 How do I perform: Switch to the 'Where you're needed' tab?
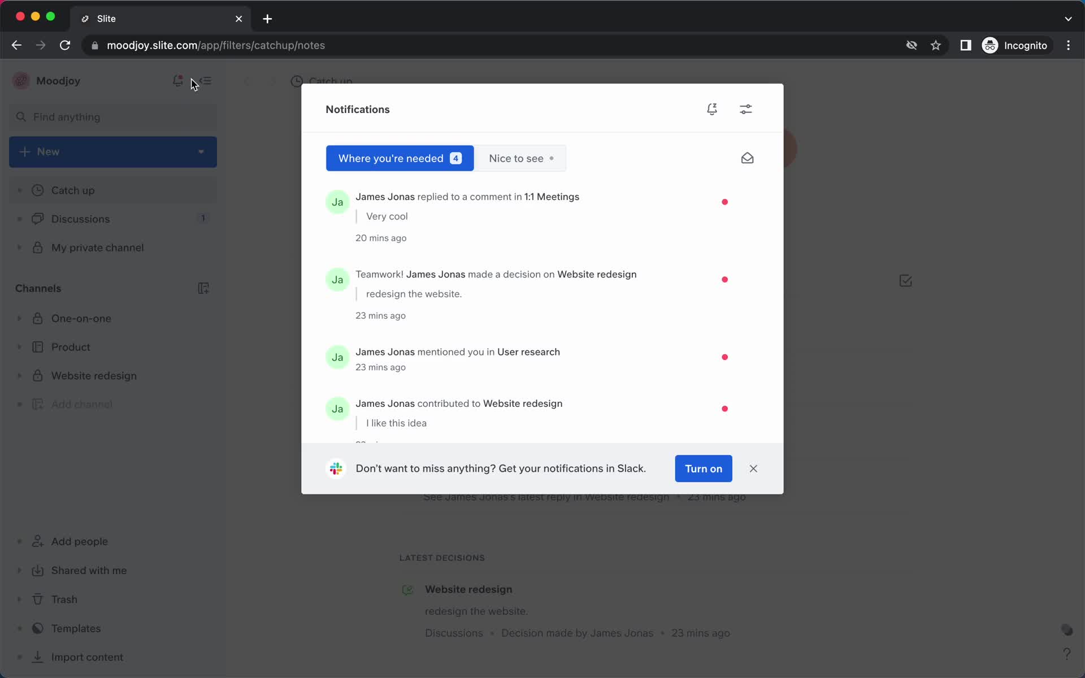399,158
